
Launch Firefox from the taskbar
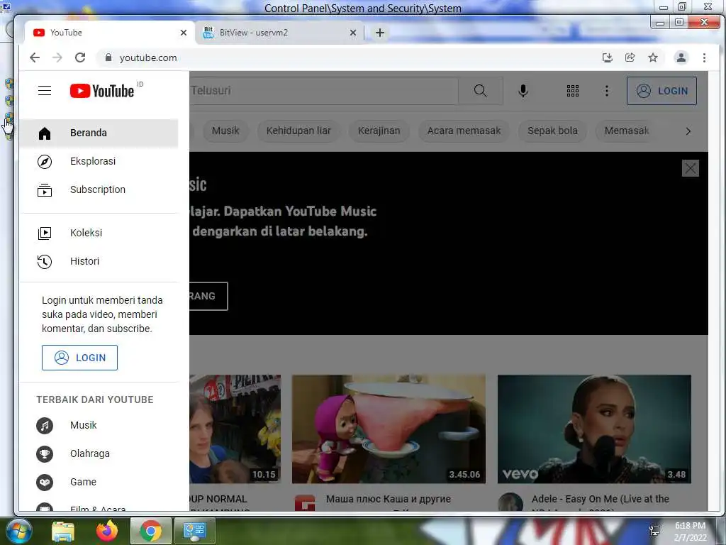click(x=107, y=531)
